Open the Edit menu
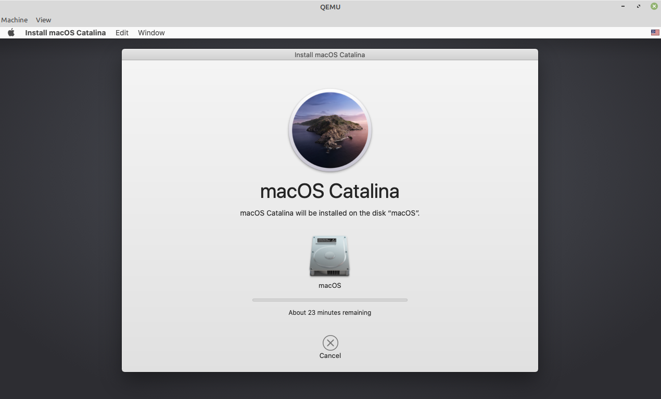The image size is (661, 399). [122, 32]
